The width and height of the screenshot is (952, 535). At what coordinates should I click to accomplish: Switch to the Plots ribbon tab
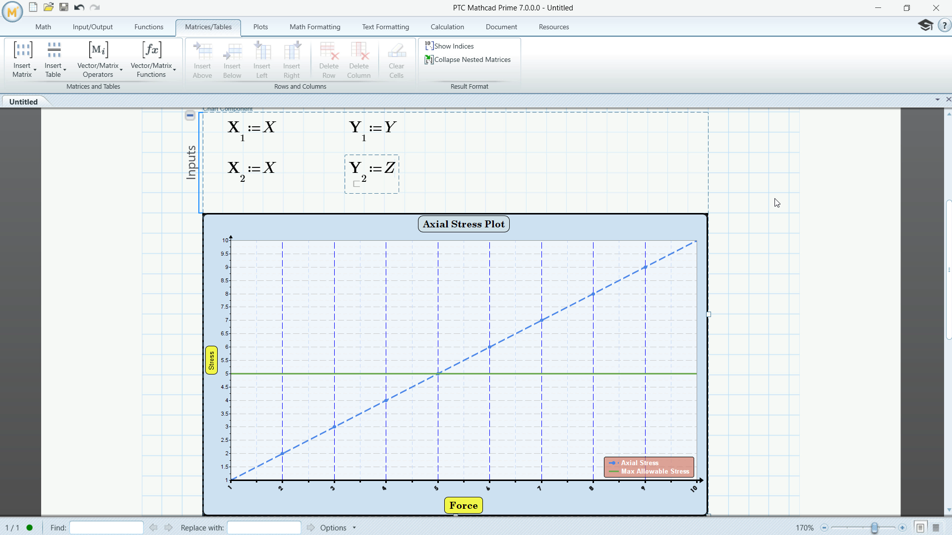(x=260, y=27)
